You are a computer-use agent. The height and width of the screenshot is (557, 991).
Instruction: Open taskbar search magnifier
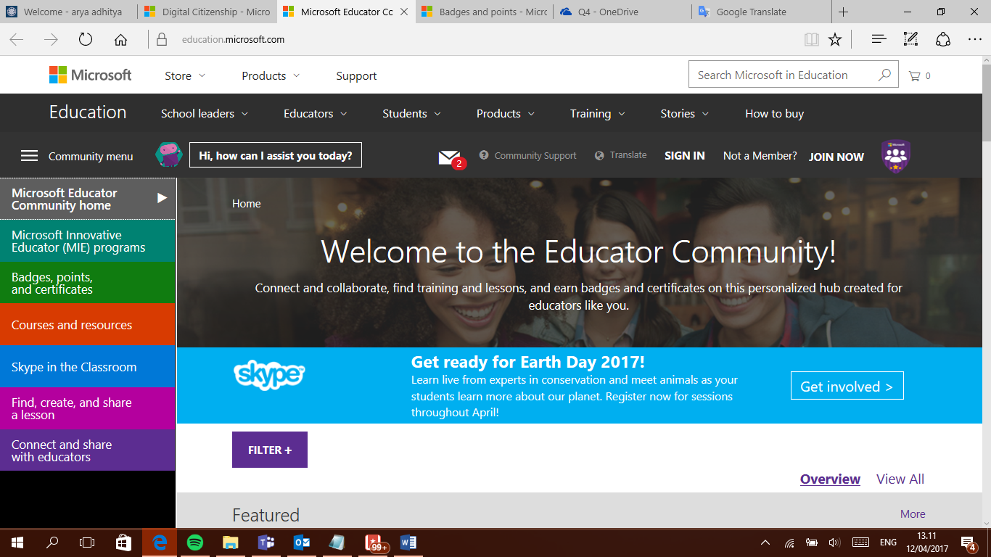coord(52,542)
